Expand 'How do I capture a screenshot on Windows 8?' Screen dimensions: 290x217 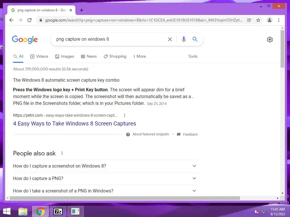tap(105, 166)
